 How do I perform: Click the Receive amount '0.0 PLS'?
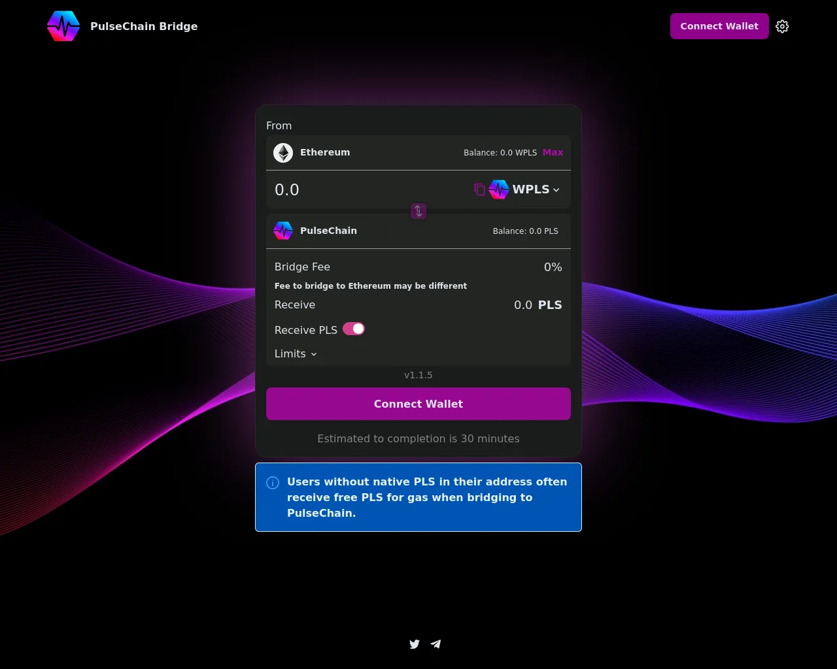click(x=538, y=304)
